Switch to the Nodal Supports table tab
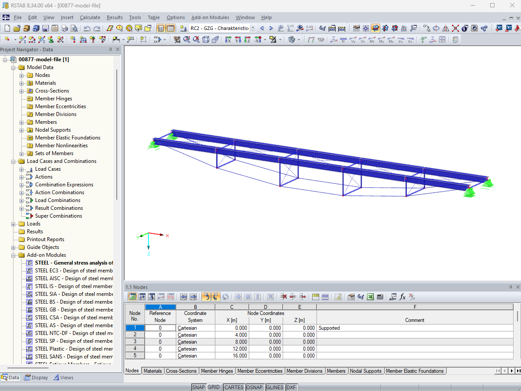The width and height of the screenshot is (521, 391). 366,371
